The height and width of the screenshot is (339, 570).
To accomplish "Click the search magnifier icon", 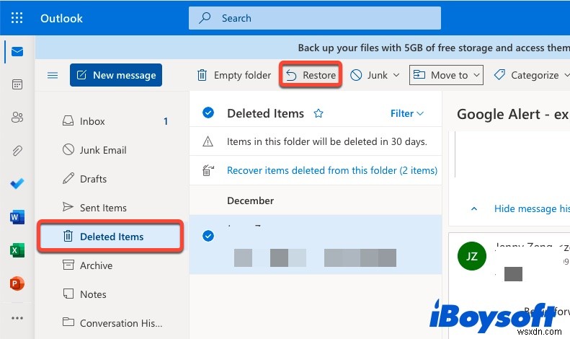I will point(205,18).
